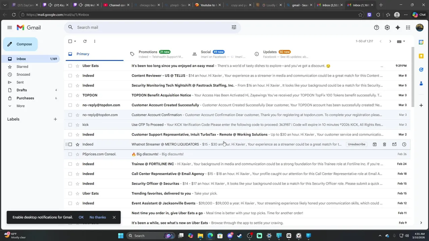Click OK to enable desktop notifications
The image size is (429, 241).
pos(81,217)
